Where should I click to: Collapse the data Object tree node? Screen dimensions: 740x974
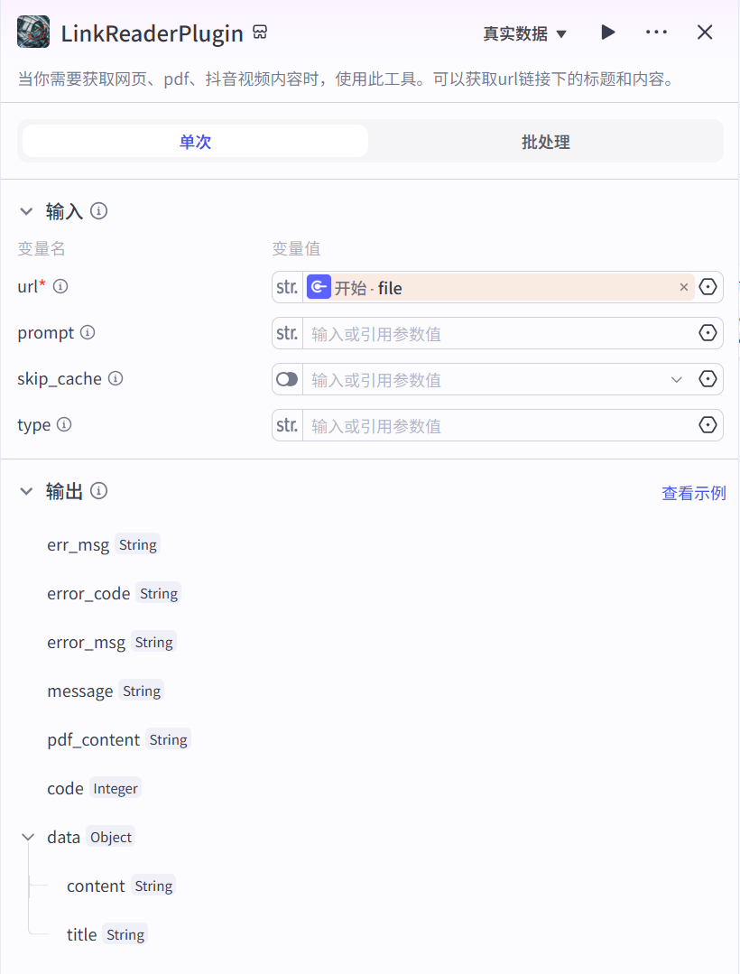(x=27, y=837)
